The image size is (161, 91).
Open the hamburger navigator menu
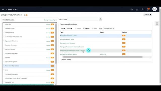[x=3, y=10]
